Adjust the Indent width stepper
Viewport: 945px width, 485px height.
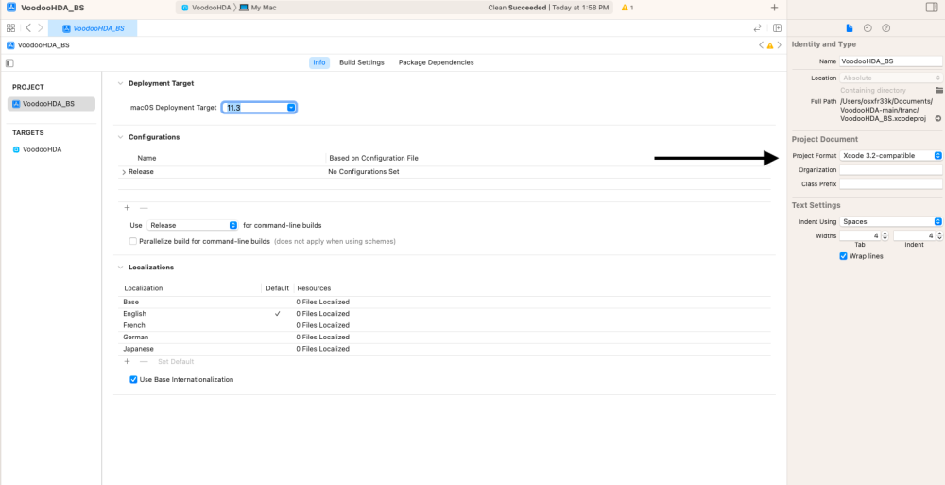click(939, 235)
